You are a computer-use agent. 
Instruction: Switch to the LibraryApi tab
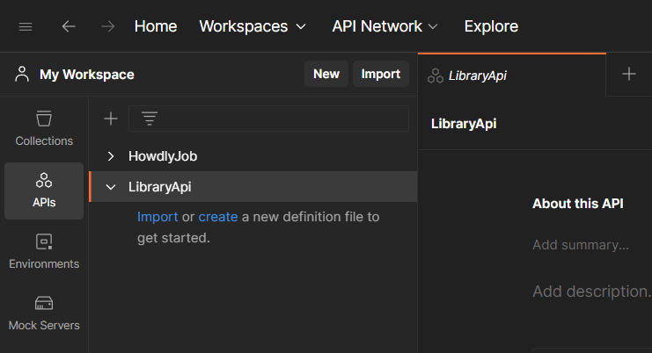pos(512,76)
